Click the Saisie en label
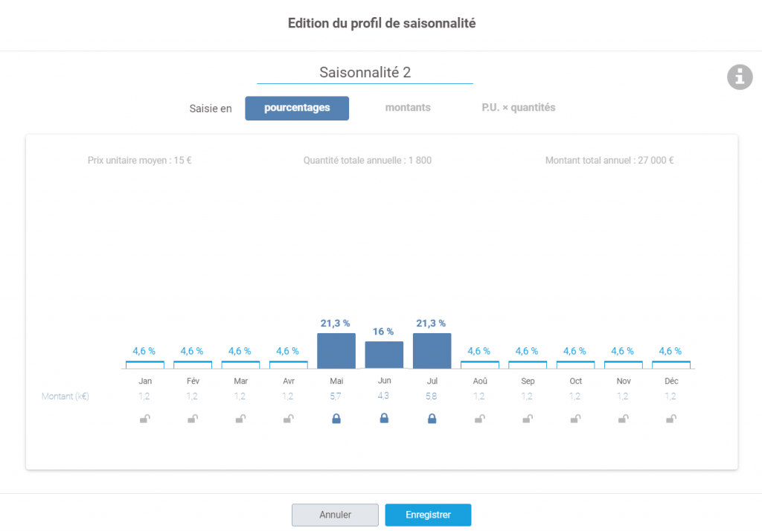Screen dimensions: 762x531 (211, 109)
